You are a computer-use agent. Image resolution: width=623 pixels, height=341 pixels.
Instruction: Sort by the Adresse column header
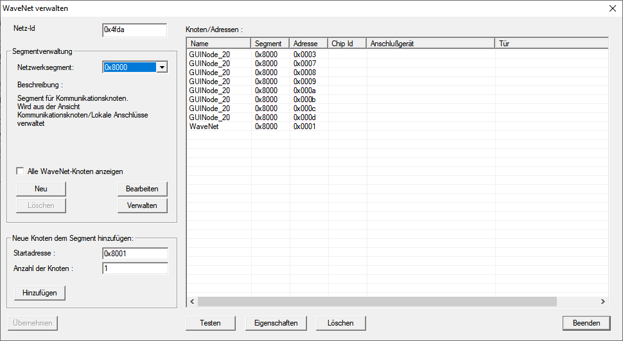pyautogui.click(x=308, y=44)
